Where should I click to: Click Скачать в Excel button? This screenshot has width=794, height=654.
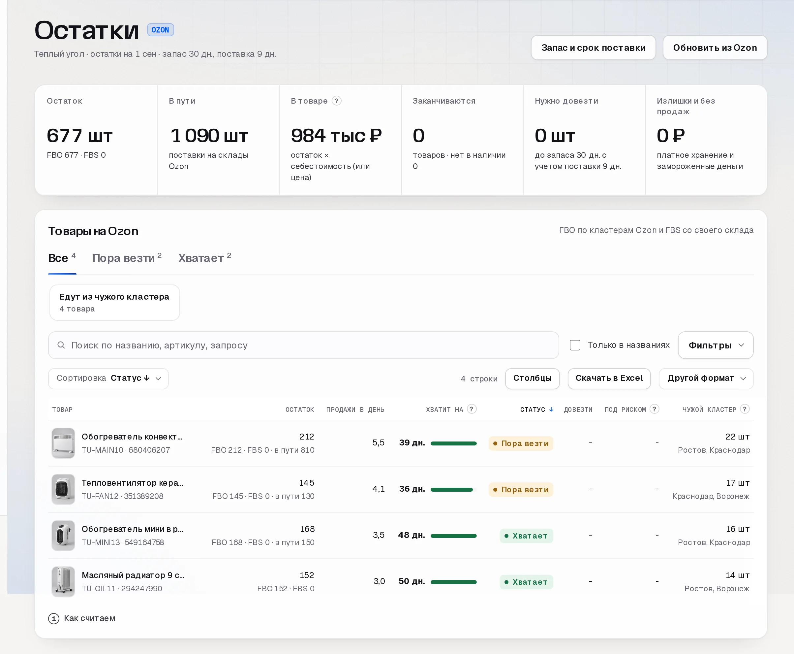(609, 378)
